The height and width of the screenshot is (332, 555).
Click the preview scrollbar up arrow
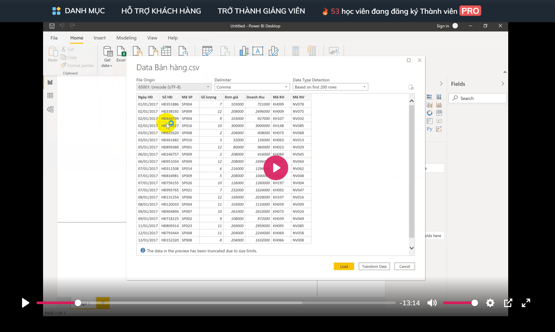(x=411, y=101)
